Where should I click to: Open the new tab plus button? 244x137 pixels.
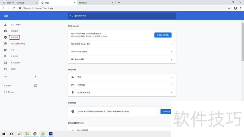(119, 3)
